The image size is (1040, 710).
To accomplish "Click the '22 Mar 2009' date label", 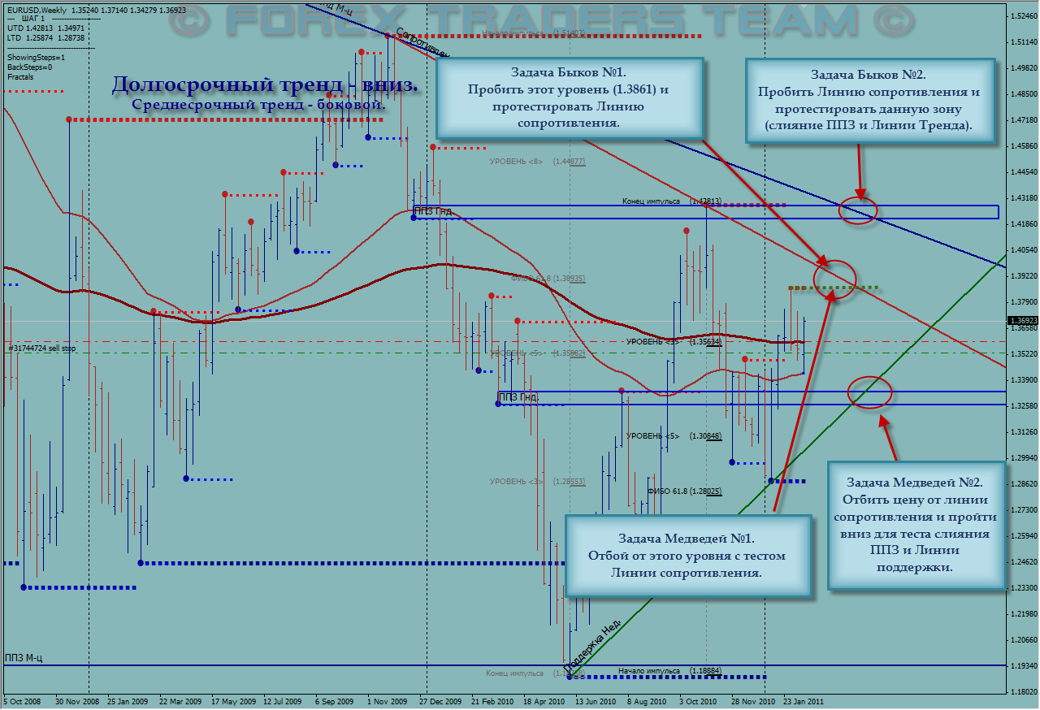I will tap(180, 700).
